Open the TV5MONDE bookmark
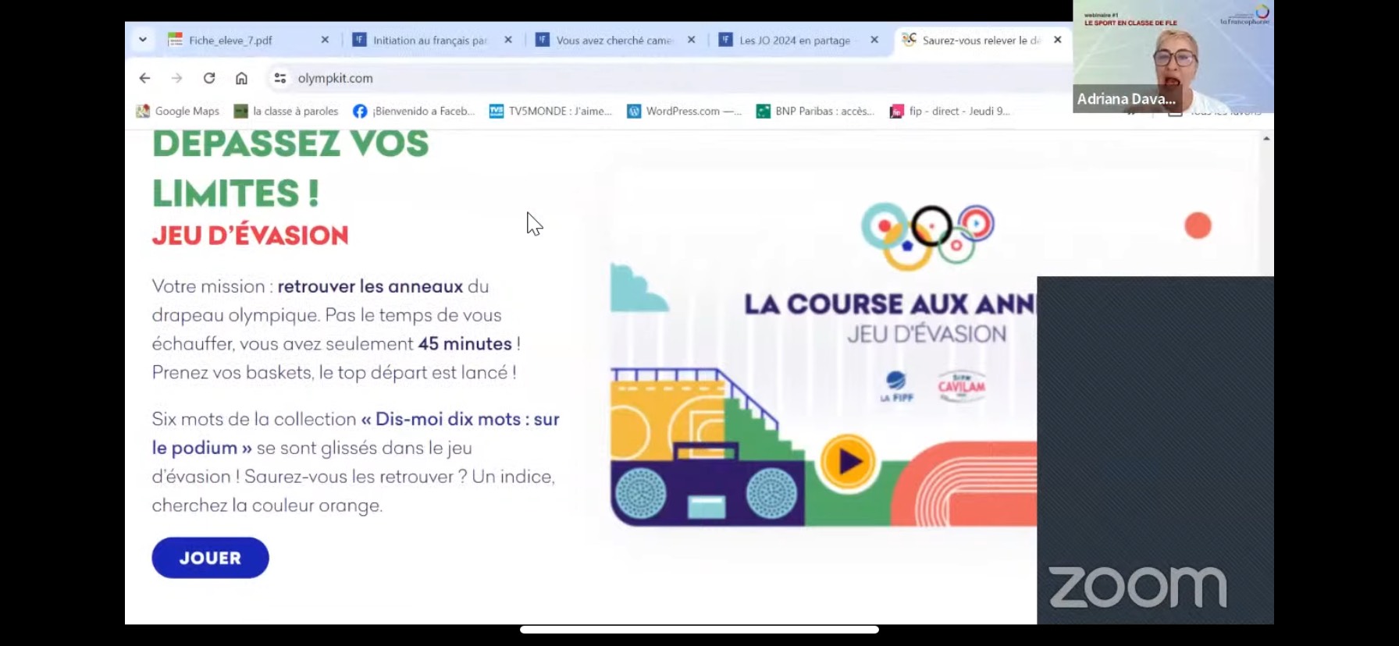This screenshot has width=1399, height=646. coord(550,112)
